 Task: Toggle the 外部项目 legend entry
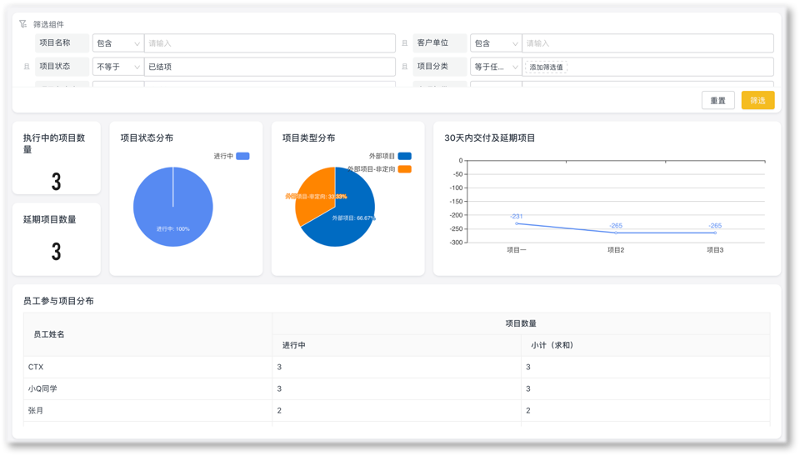pyautogui.click(x=390, y=156)
